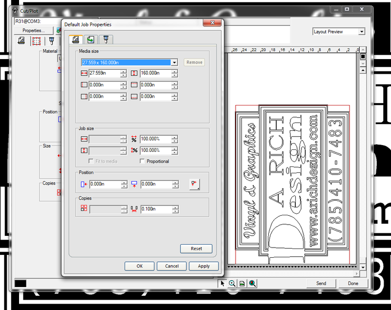Click the media width icon
Viewport: 391px width, 310px height.
(84, 73)
